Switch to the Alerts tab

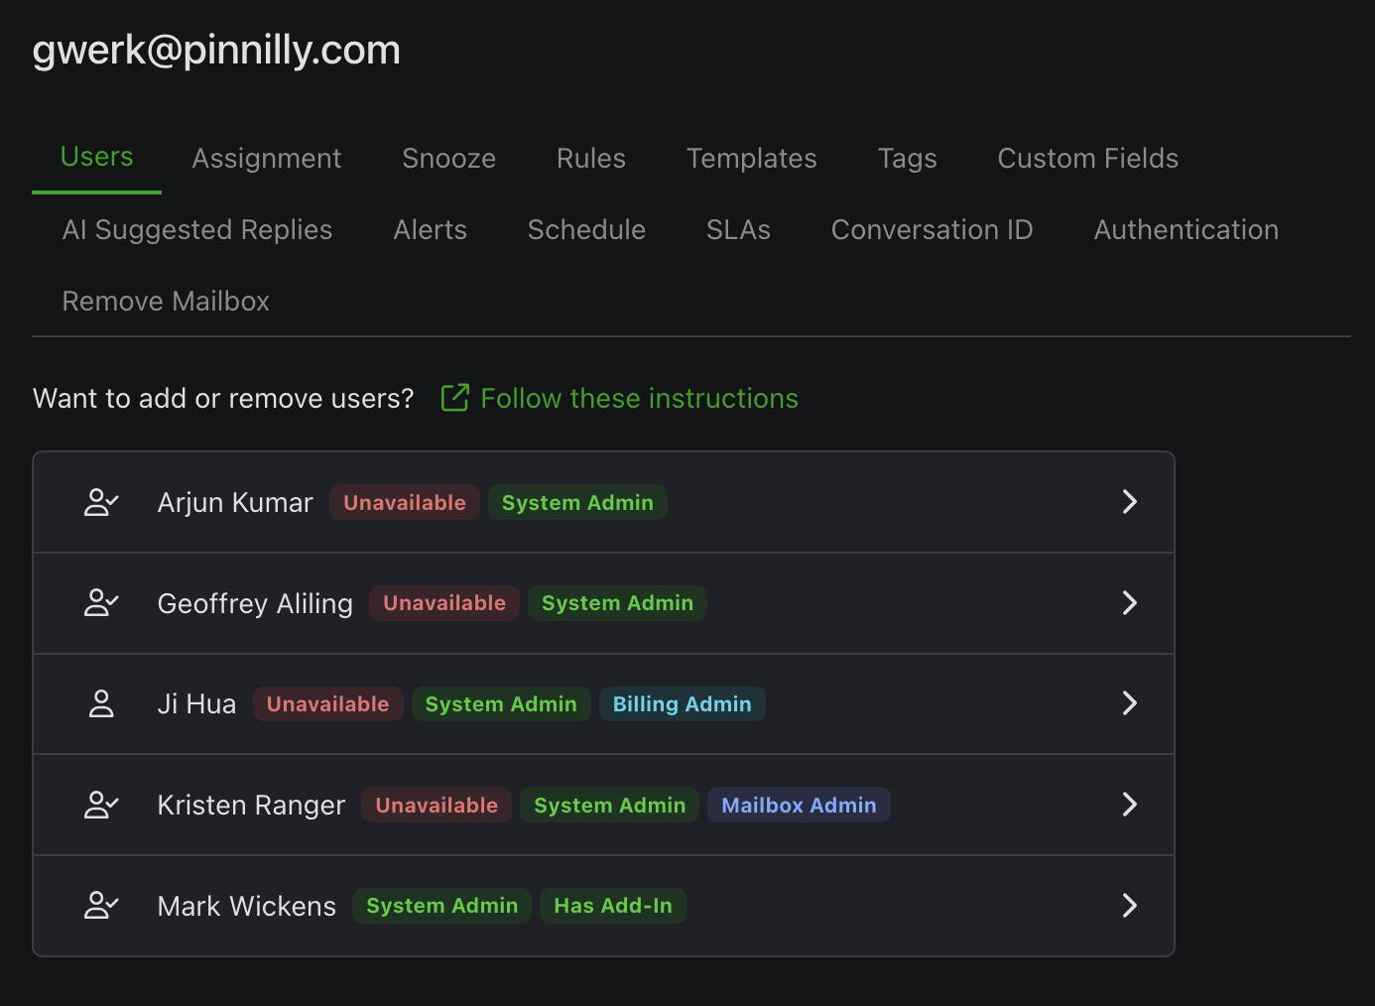(x=430, y=230)
